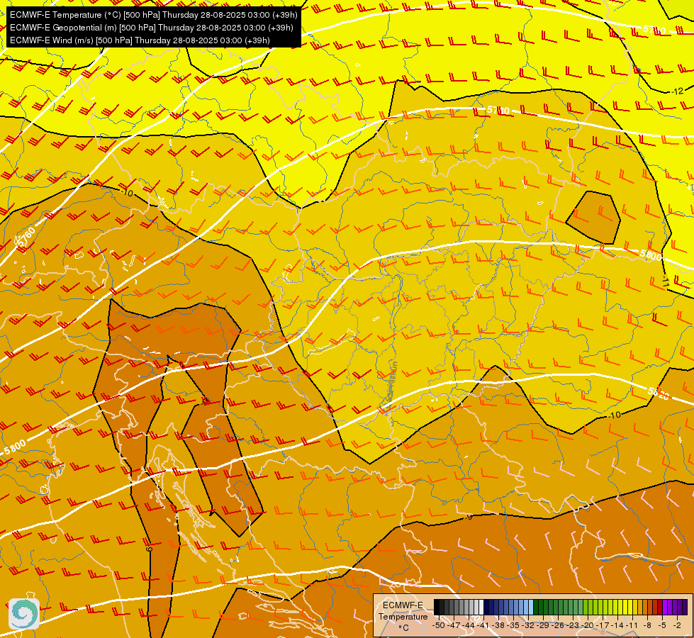This screenshot has height=638, width=694.
Task: Click the -32 legend tick label
Action: coord(528,626)
